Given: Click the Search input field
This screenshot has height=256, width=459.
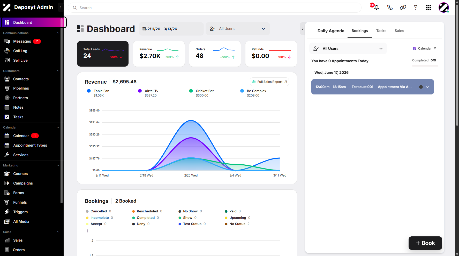Looking at the screenshot, I should coord(215,8).
